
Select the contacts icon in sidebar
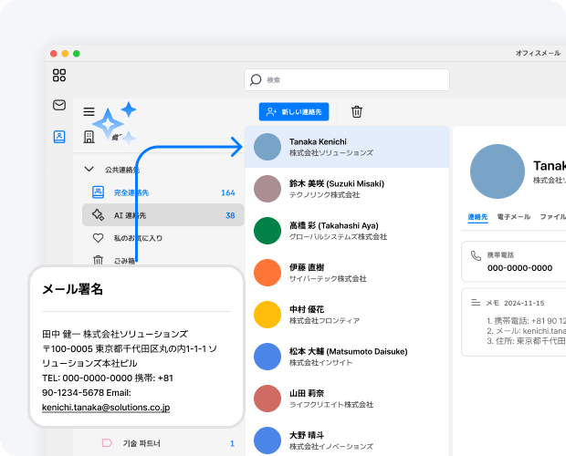59,137
